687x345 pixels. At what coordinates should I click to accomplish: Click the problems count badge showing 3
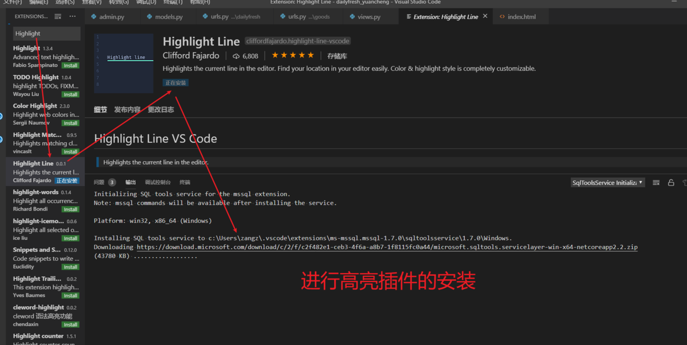coord(112,182)
